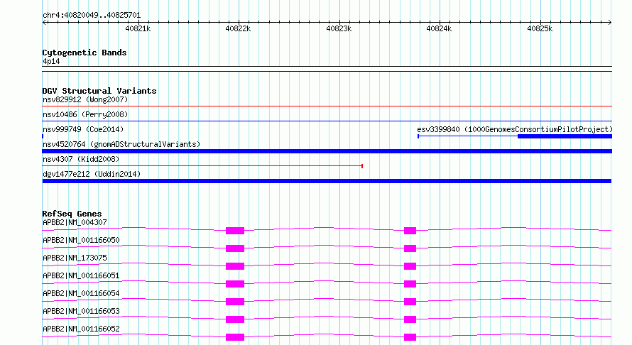The image size is (632, 345).
Task: Click the wider exon block of NM_004307
Action: coord(235,231)
